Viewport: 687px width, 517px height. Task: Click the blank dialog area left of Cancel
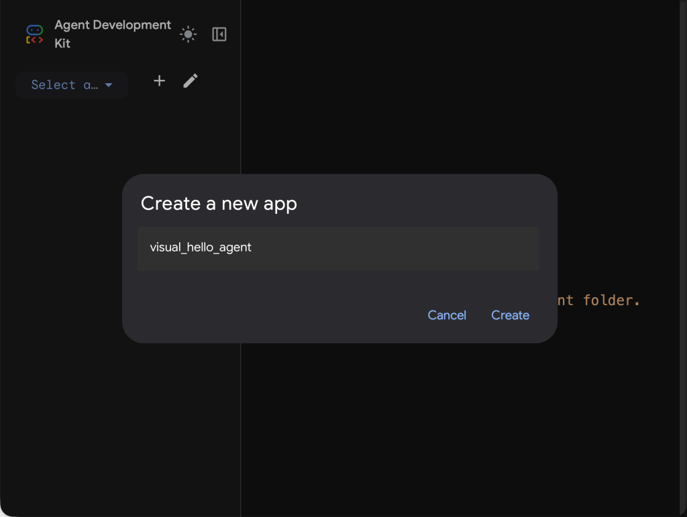pos(268,315)
